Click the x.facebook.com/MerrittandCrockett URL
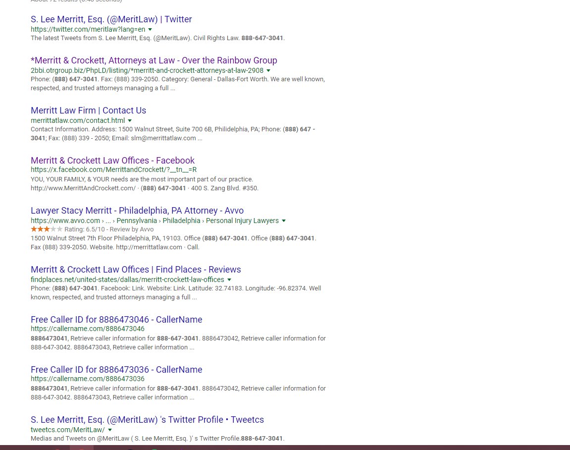This screenshot has width=570, height=450. (x=114, y=169)
